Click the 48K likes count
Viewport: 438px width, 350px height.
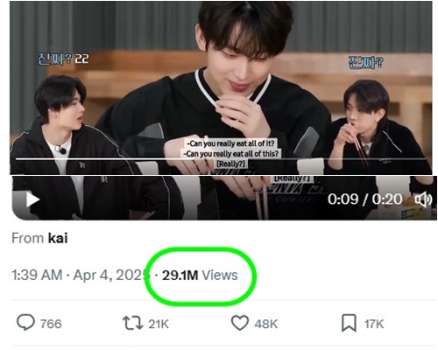coord(265,324)
